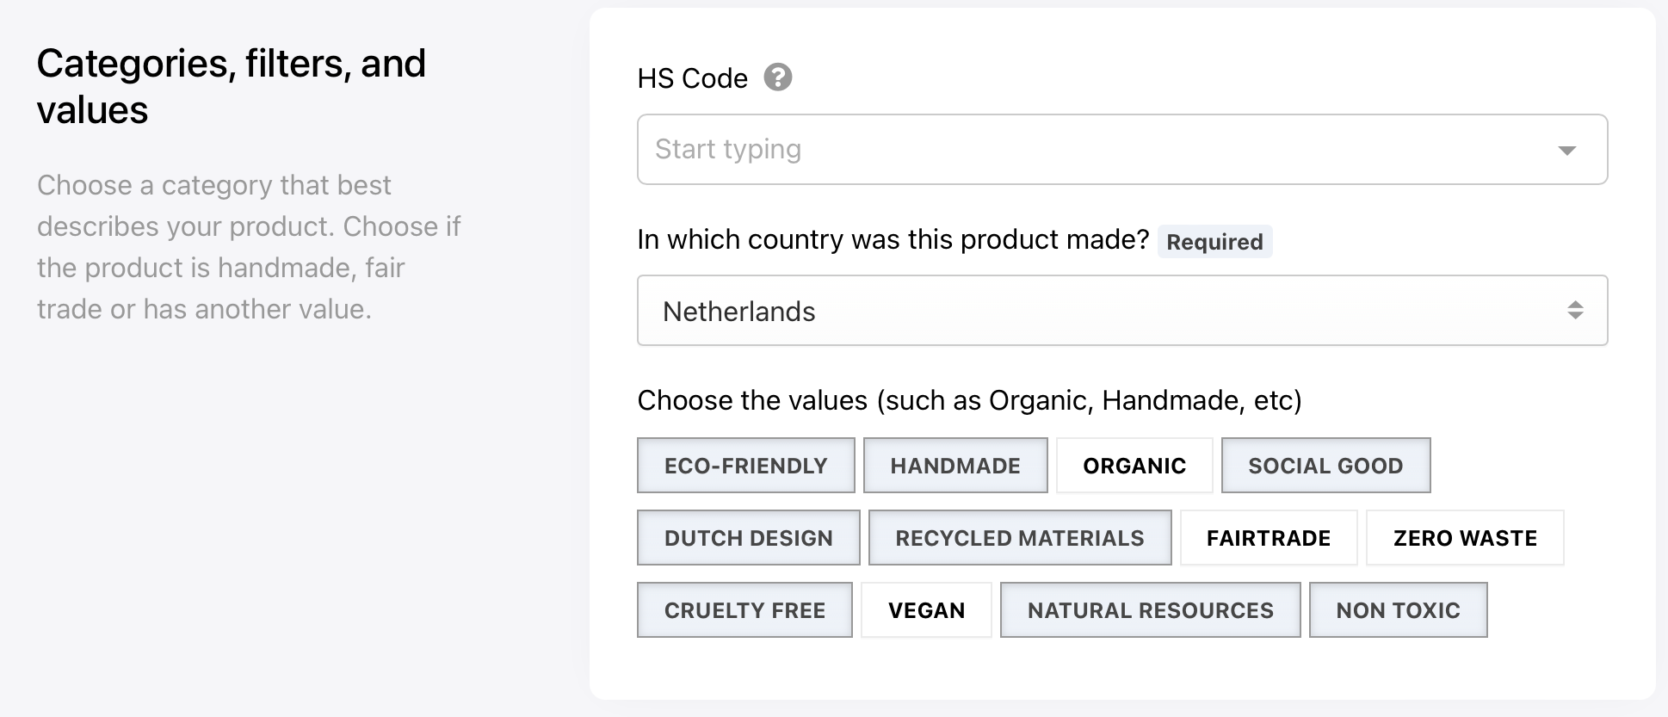
Task: Select the VEGAN value tag
Action: tap(926, 610)
